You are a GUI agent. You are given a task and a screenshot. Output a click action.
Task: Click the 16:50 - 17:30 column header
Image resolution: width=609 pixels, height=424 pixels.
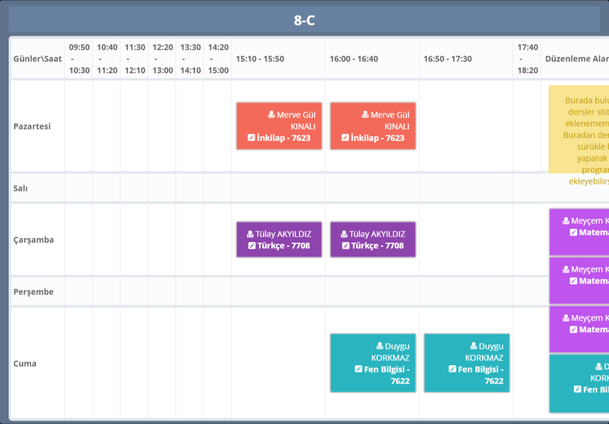[447, 59]
